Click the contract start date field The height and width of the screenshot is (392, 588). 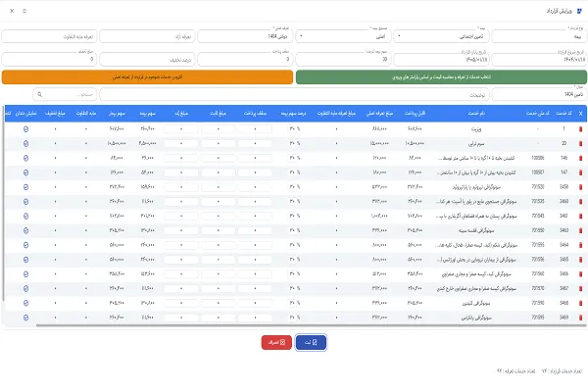click(539, 59)
